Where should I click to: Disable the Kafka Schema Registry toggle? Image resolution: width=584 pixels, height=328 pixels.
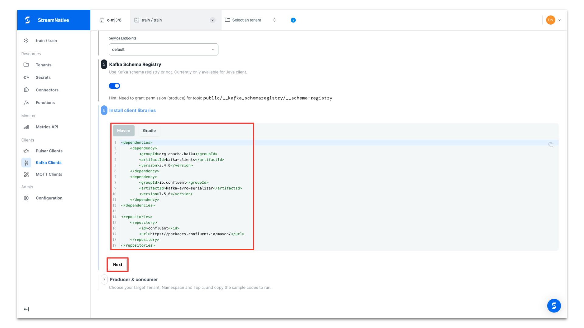(x=114, y=86)
